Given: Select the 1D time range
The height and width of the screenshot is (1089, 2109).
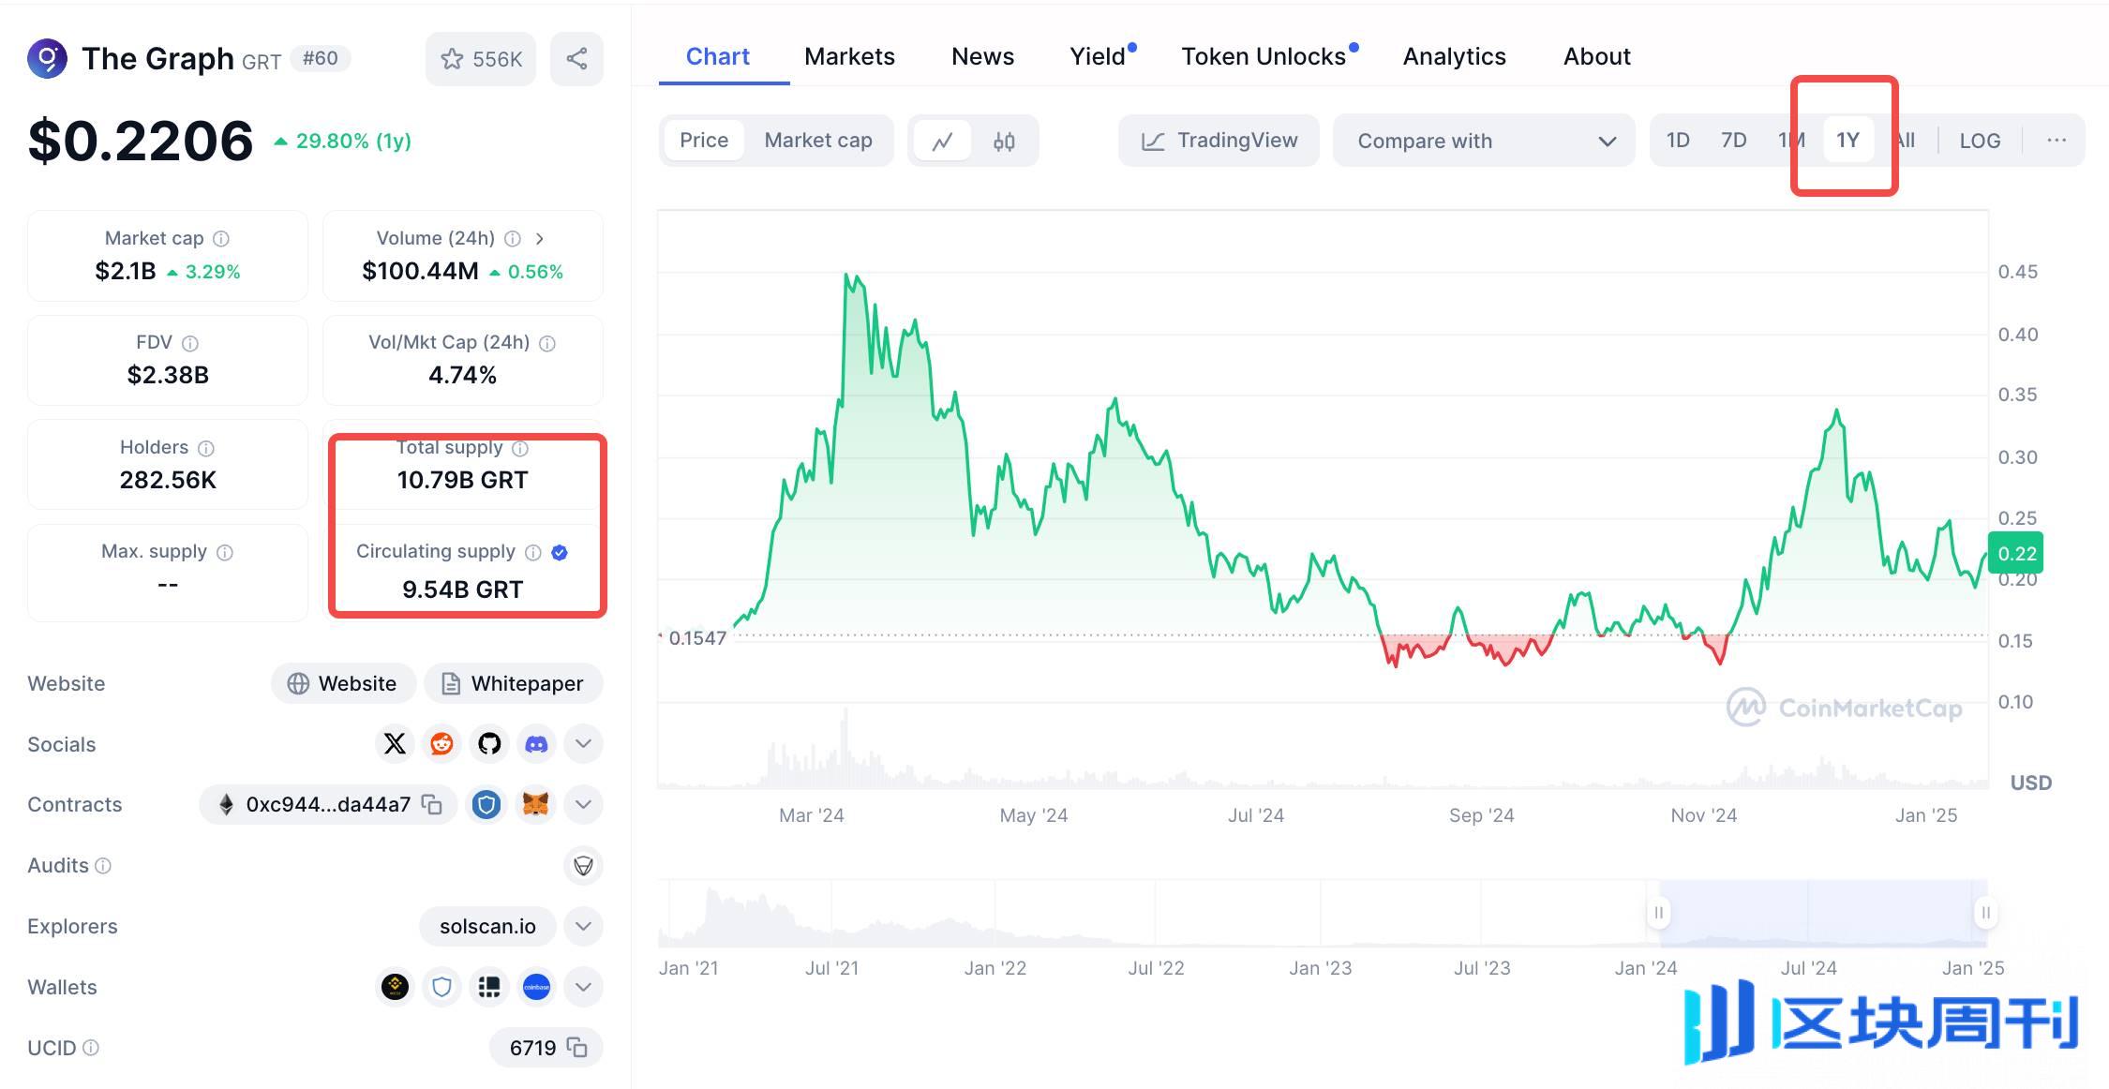Looking at the screenshot, I should (x=1678, y=141).
